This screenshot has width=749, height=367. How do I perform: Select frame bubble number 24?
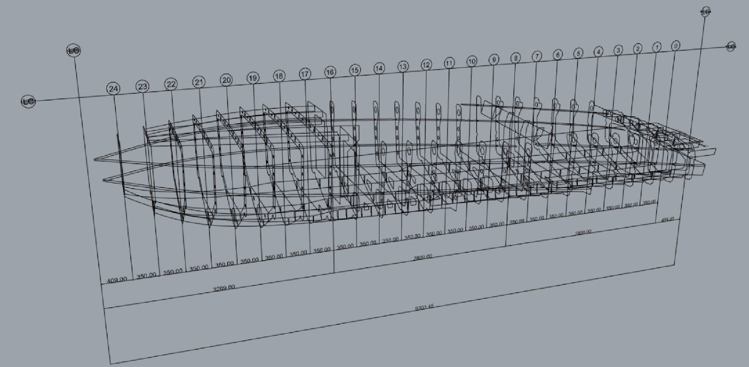click(x=113, y=89)
